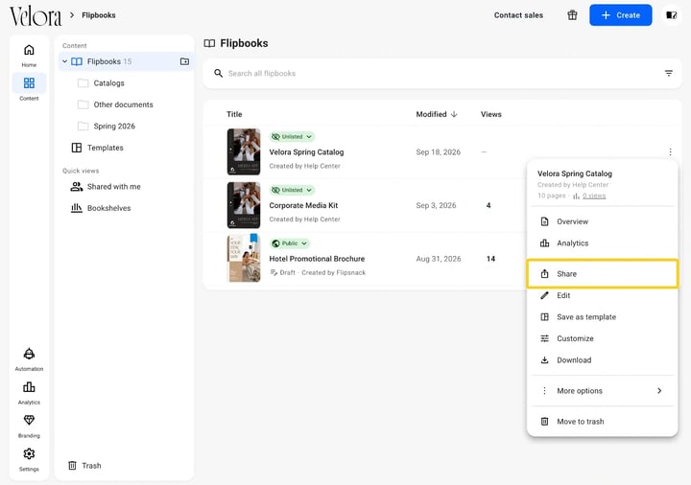Expand the More options submenu
The height and width of the screenshot is (485, 691).
tap(603, 390)
